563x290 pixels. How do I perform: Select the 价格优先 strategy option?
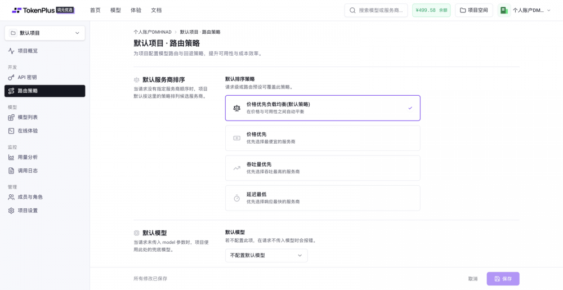tap(323, 138)
